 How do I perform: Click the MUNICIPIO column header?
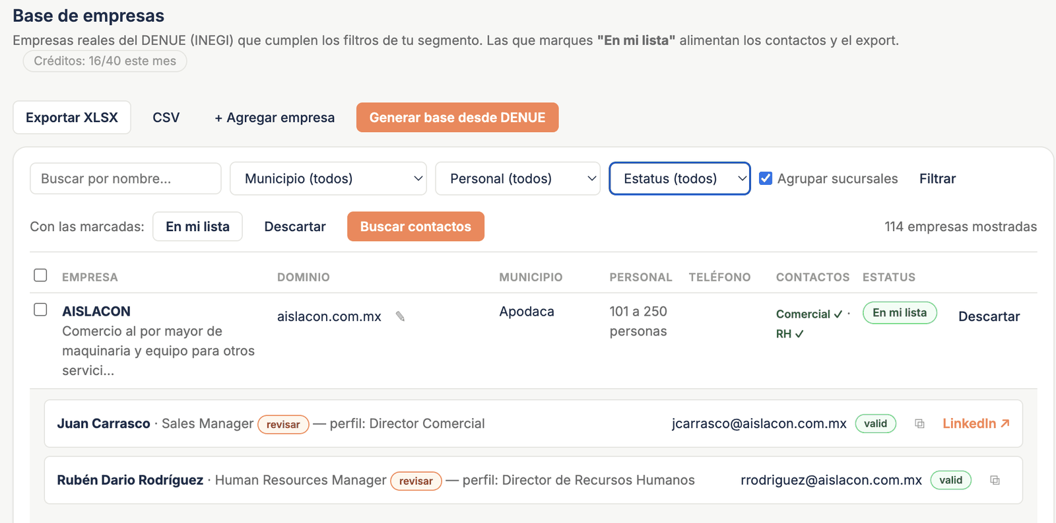[x=531, y=277]
